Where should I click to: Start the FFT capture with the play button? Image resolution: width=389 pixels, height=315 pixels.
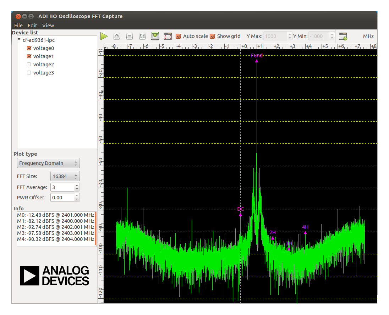(x=104, y=36)
